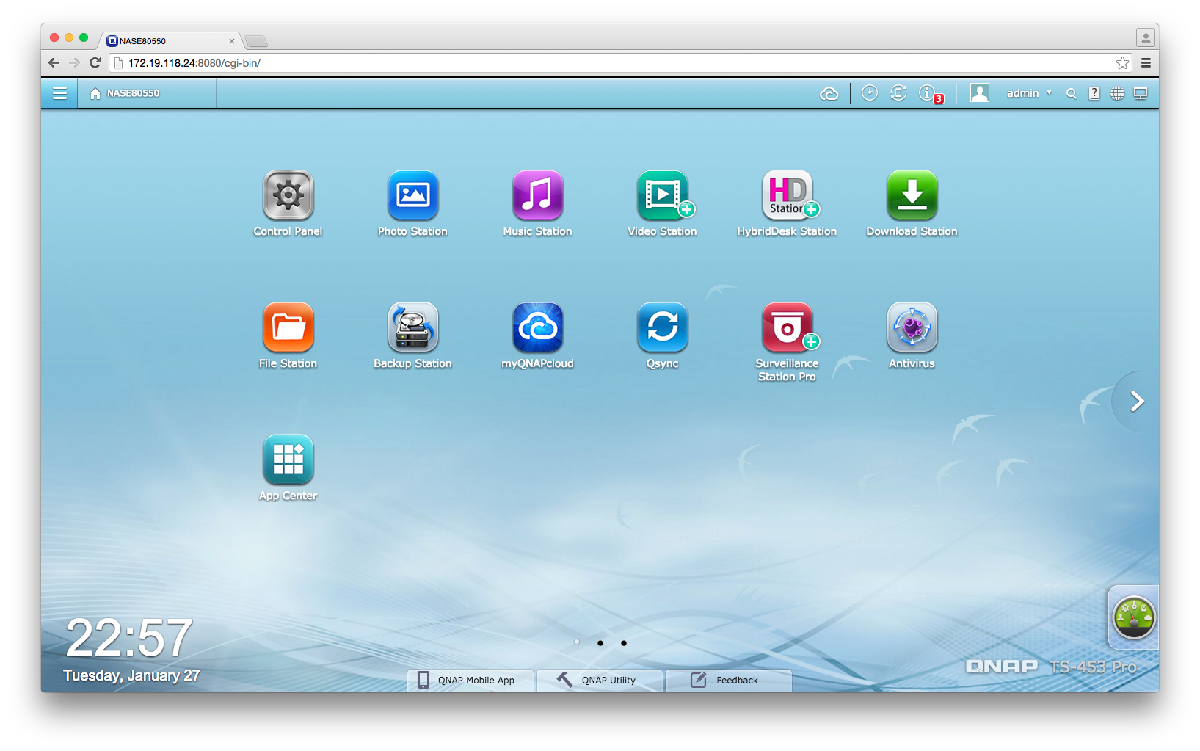Open File Station
This screenshot has width=1200, height=751.
(288, 327)
